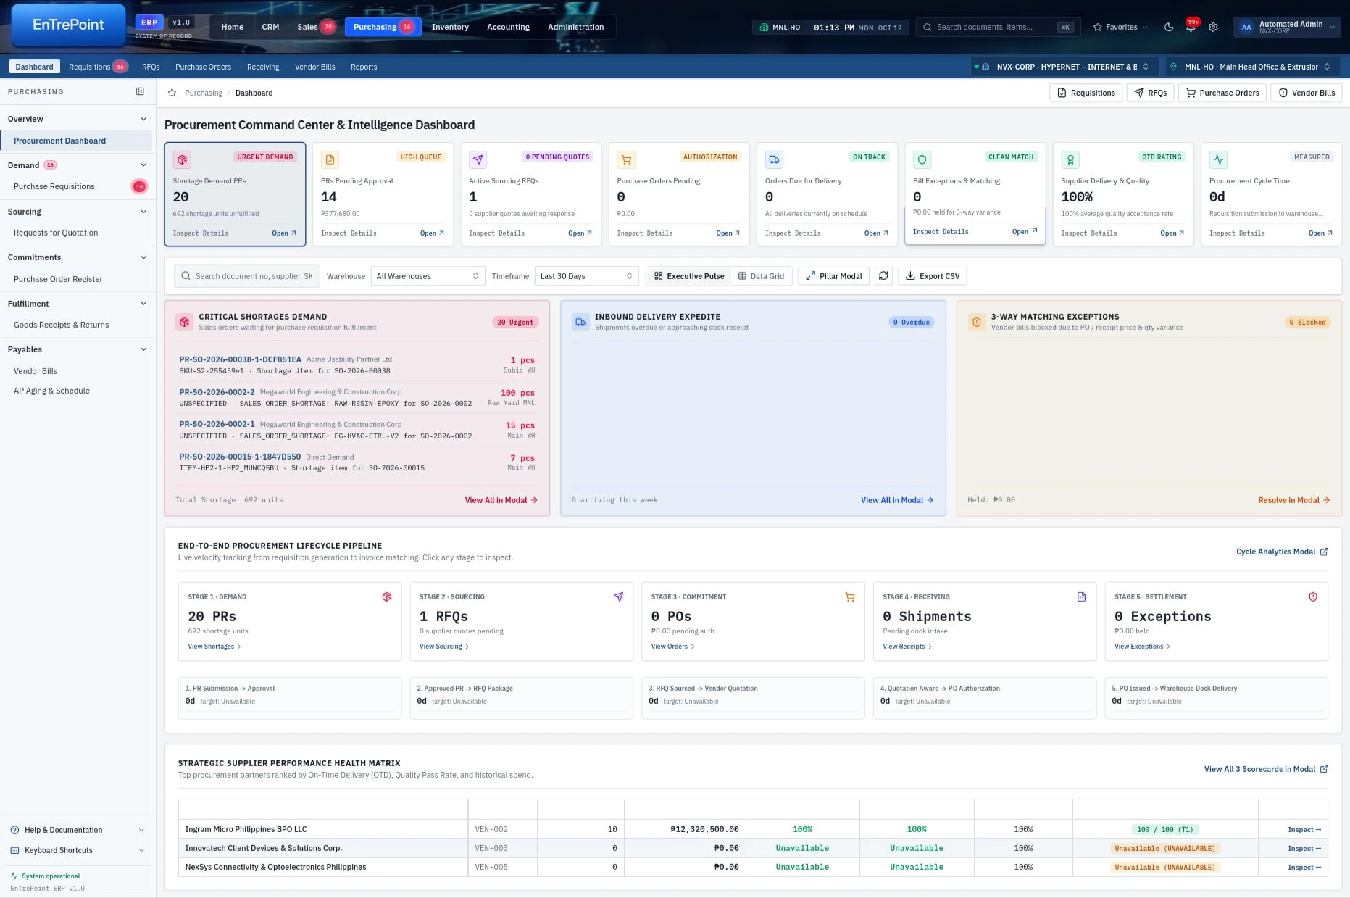1350x898 pixels.
Task: Inspect Ingram Micro Philippines row
Action: pyautogui.click(x=1304, y=829)
